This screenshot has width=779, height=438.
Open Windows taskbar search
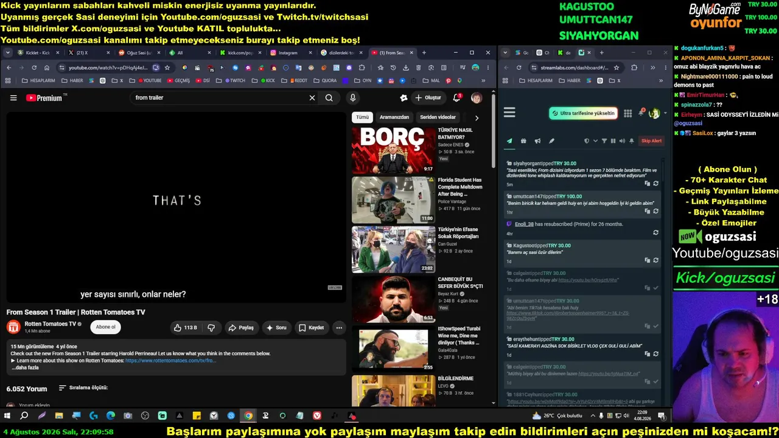pyautogui.click(x=24, y=416)
